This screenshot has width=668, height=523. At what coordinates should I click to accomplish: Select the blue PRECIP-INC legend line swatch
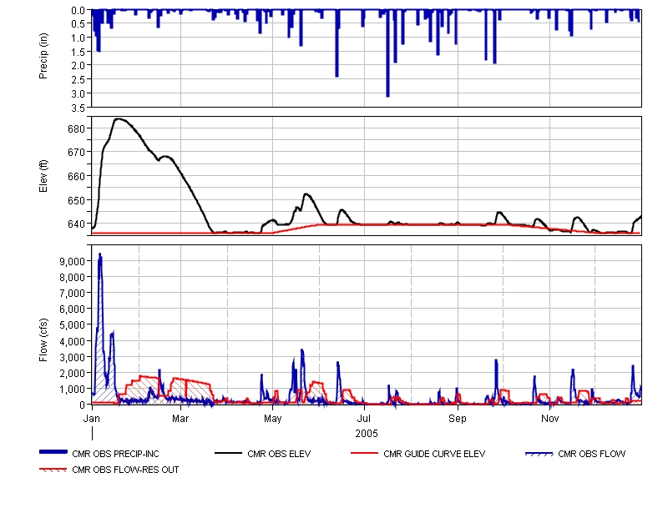53,452
